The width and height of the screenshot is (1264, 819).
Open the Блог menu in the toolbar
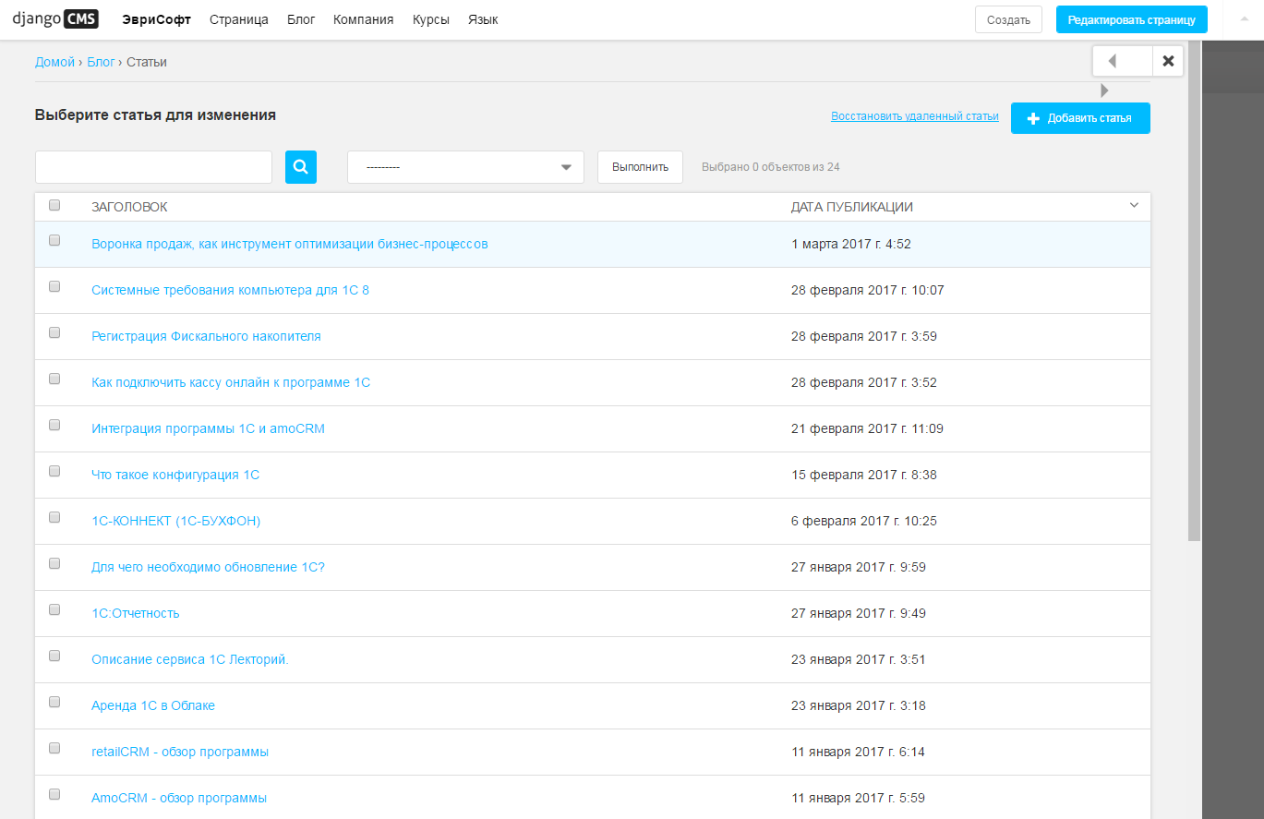(301, 19)
